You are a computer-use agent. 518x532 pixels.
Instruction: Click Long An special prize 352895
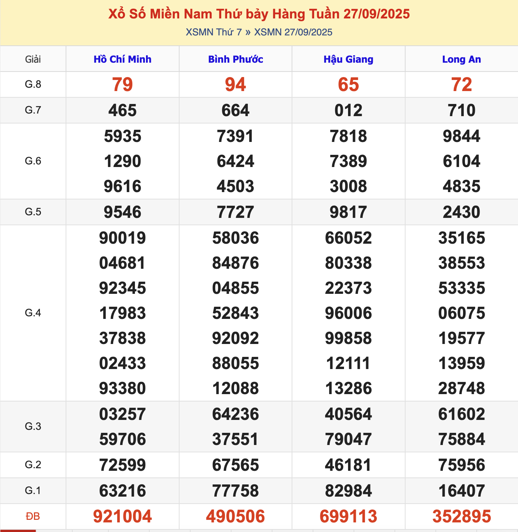point(462,516)
